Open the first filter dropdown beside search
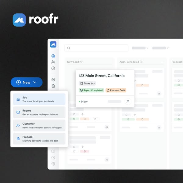This screenshot has width=183, height=183. click(140, 48)
